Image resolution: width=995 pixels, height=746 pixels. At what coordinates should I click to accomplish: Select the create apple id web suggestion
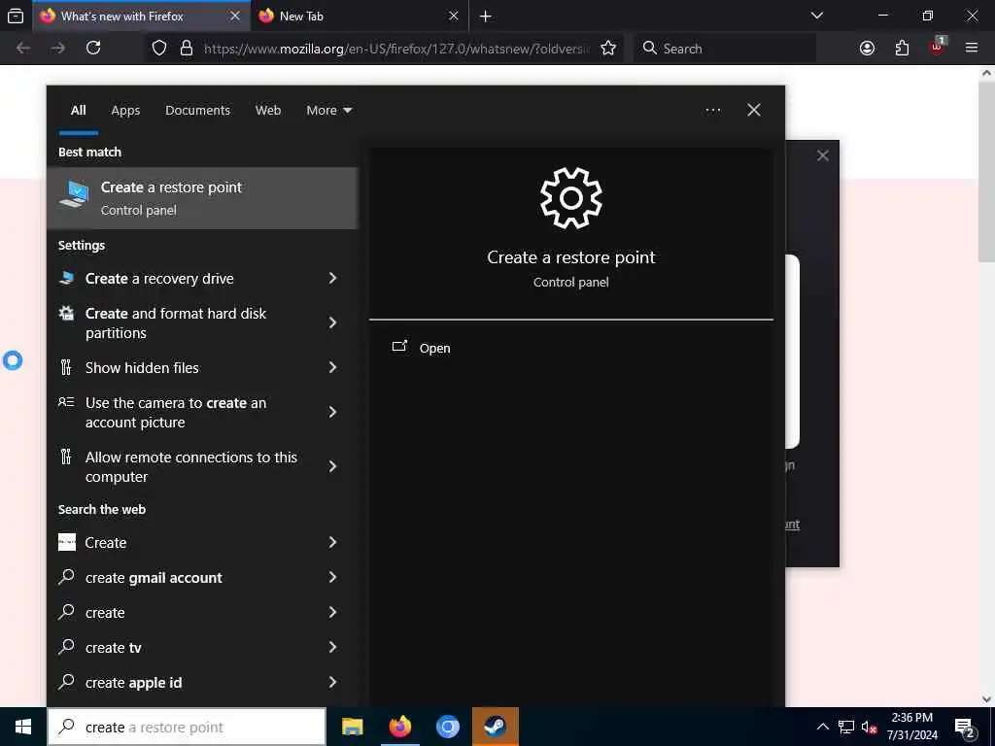[202, 682]
